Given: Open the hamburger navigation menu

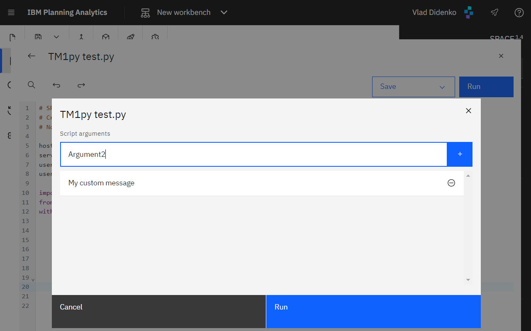Looking at the screenshot, I should pyautogui.click(x=11, y=12).
